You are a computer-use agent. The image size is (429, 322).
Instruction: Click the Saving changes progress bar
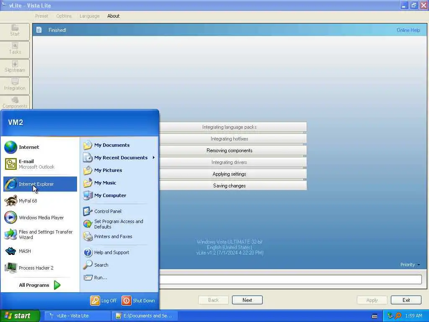[x=233, y=186]
